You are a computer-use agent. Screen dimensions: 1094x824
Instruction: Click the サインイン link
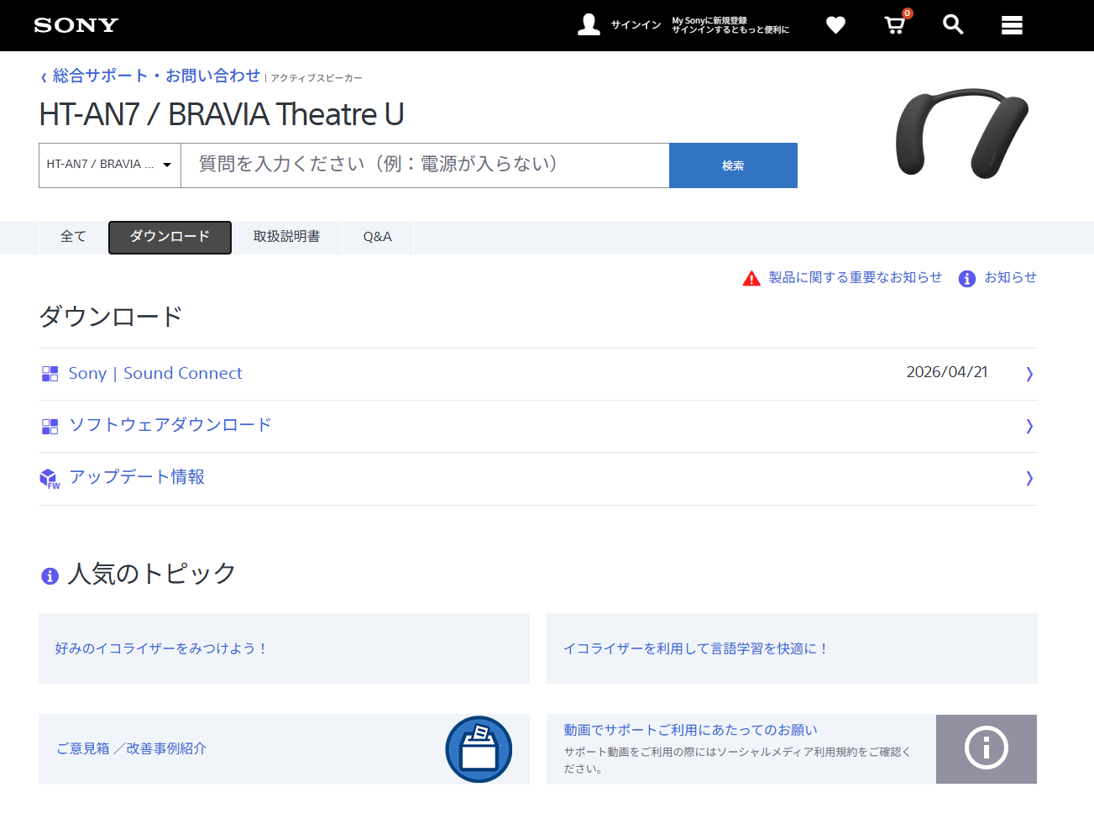pos(636,25)
